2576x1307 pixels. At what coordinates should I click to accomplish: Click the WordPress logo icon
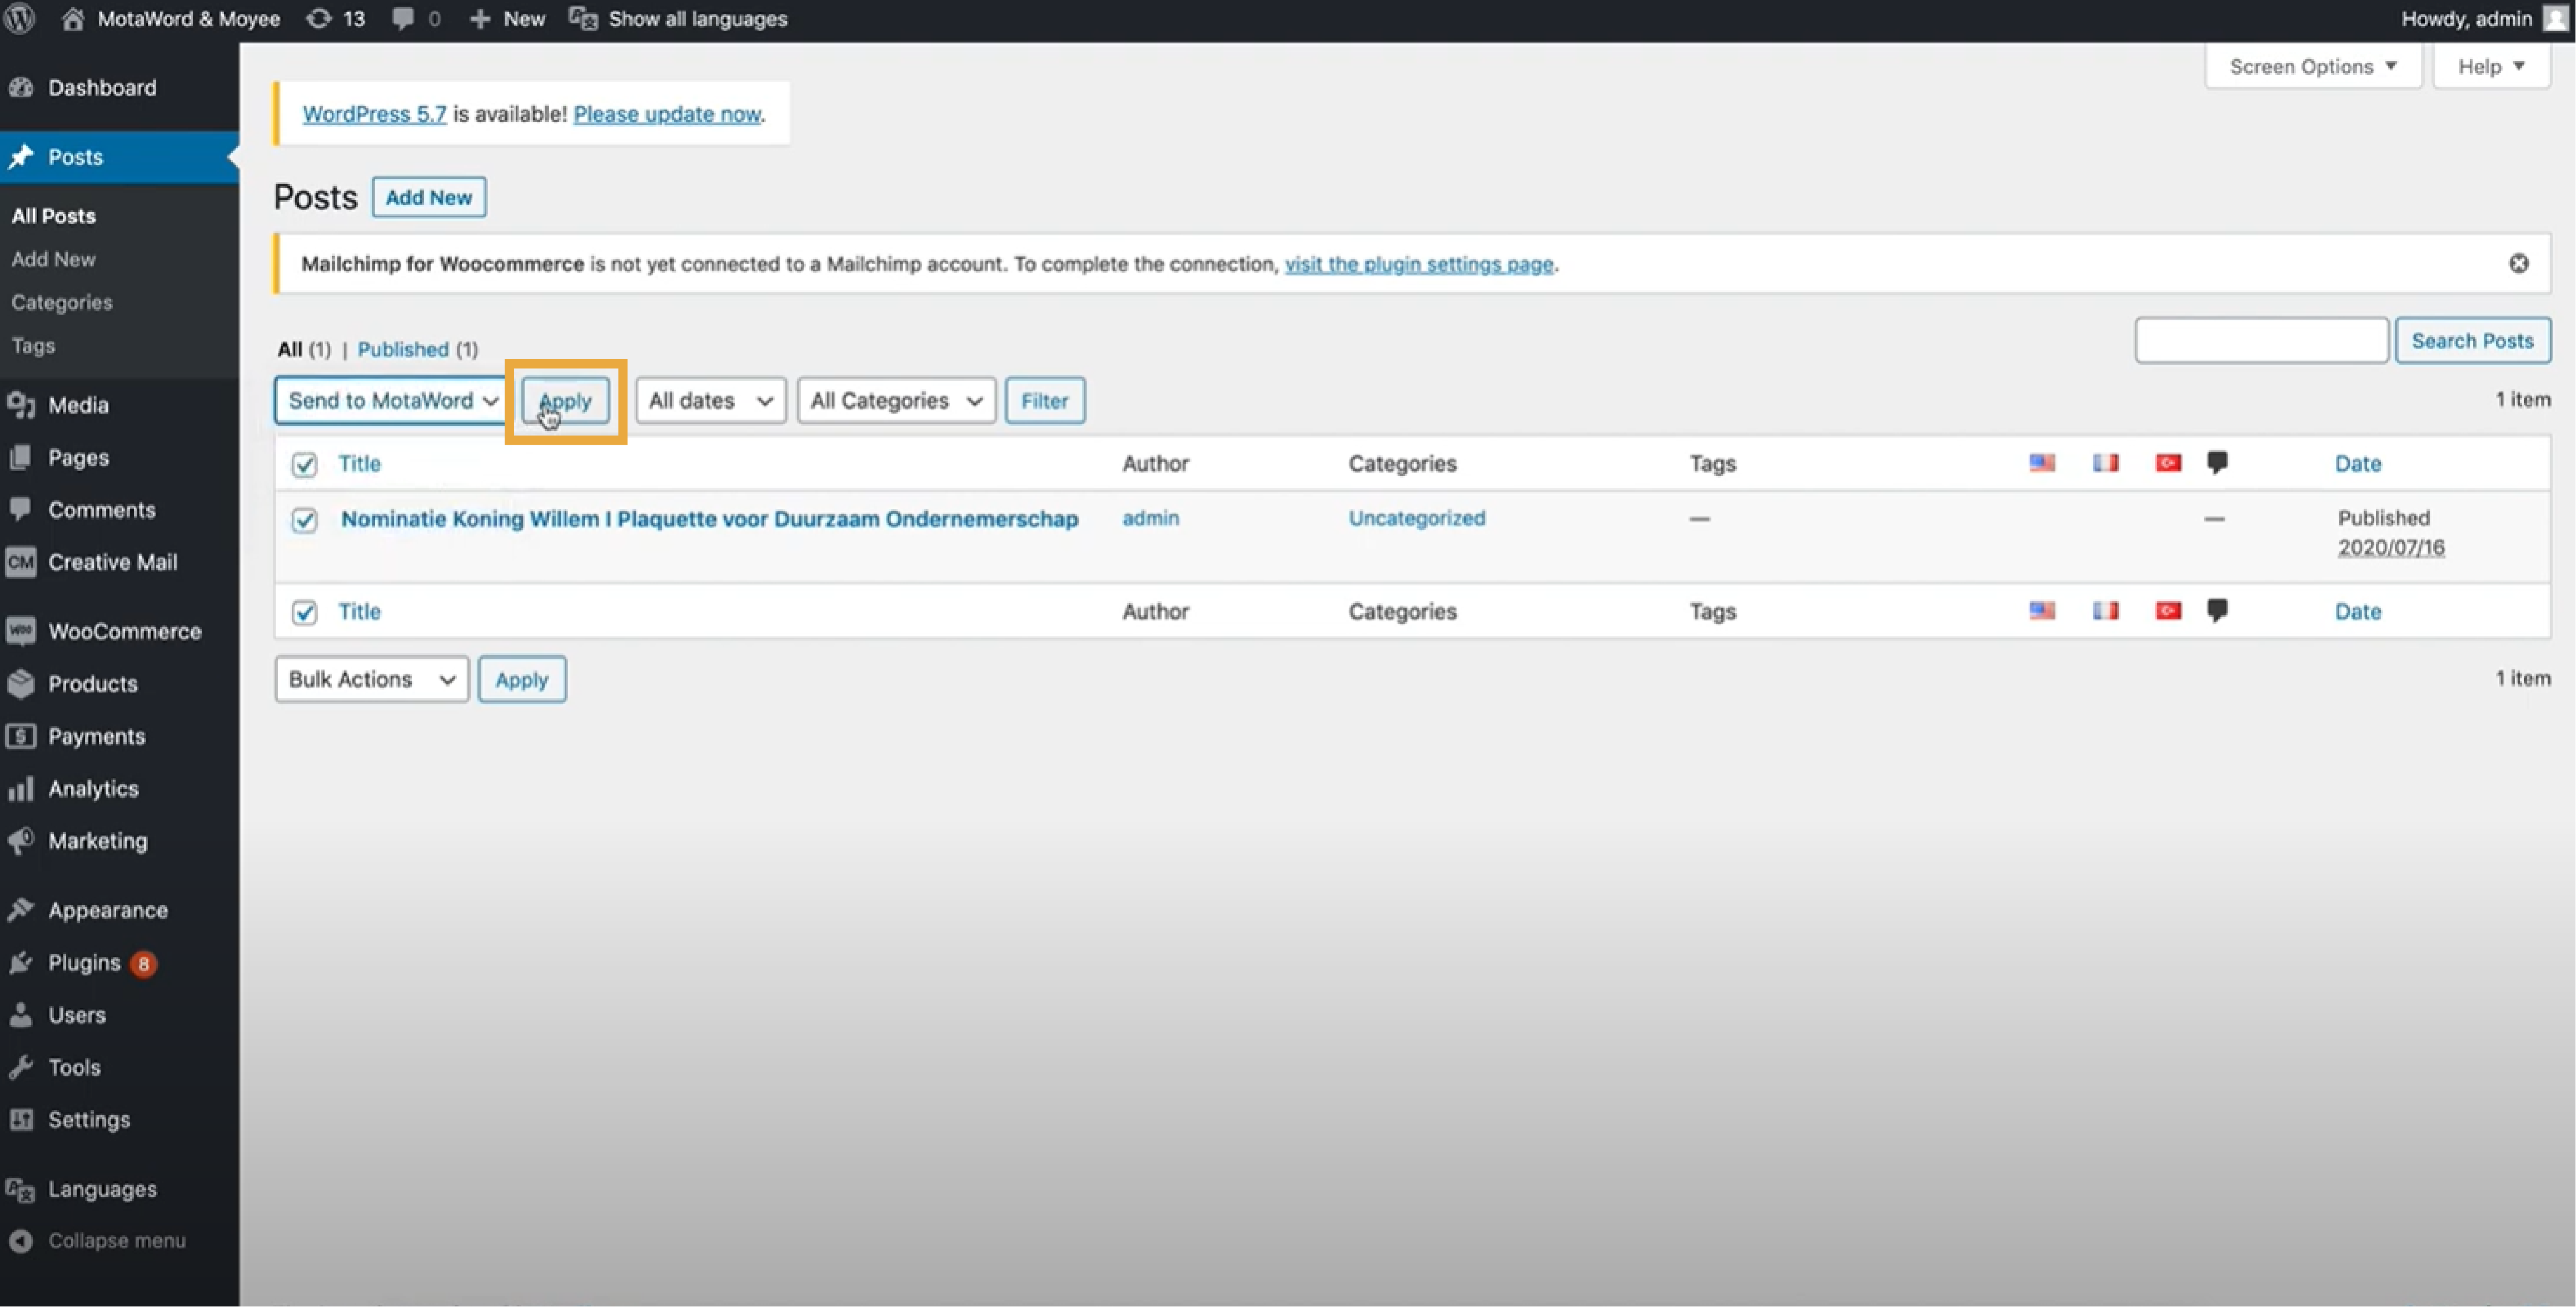click(20, 18)
